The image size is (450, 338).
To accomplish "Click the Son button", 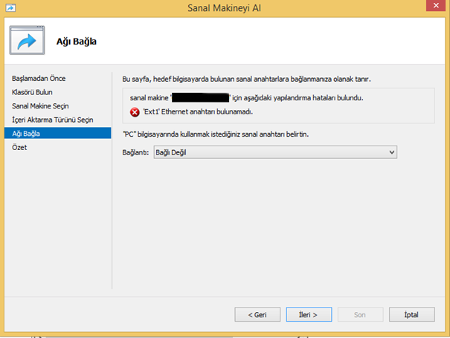I will 360,314.
